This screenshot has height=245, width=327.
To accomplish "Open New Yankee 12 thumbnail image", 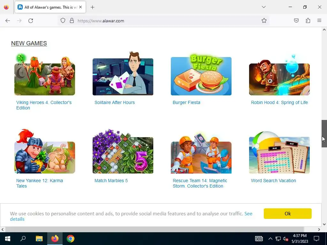I will 45,152.
